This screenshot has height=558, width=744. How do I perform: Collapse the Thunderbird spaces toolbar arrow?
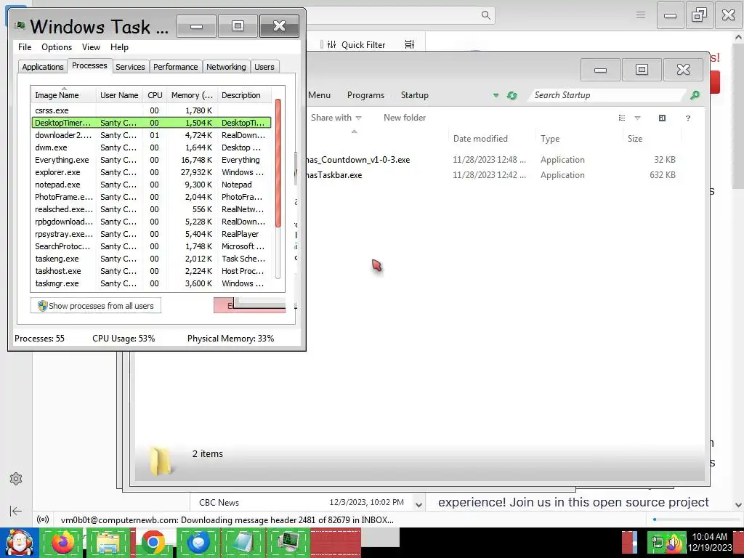[x=16, y=511]
